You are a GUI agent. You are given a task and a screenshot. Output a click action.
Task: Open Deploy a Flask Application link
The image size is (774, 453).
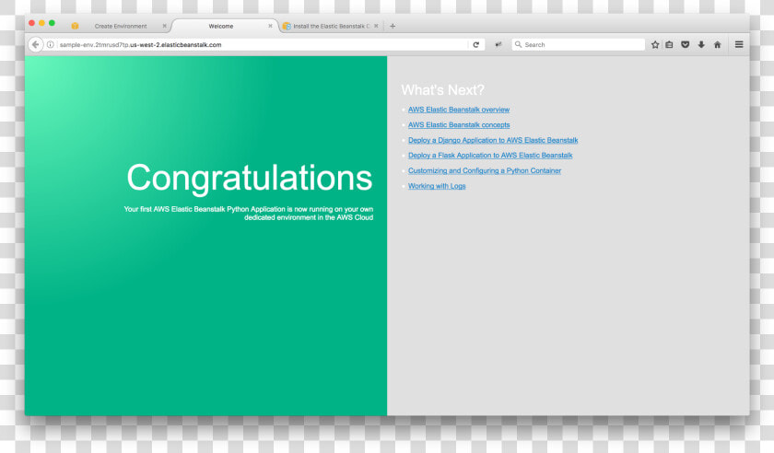coord(490,156)
